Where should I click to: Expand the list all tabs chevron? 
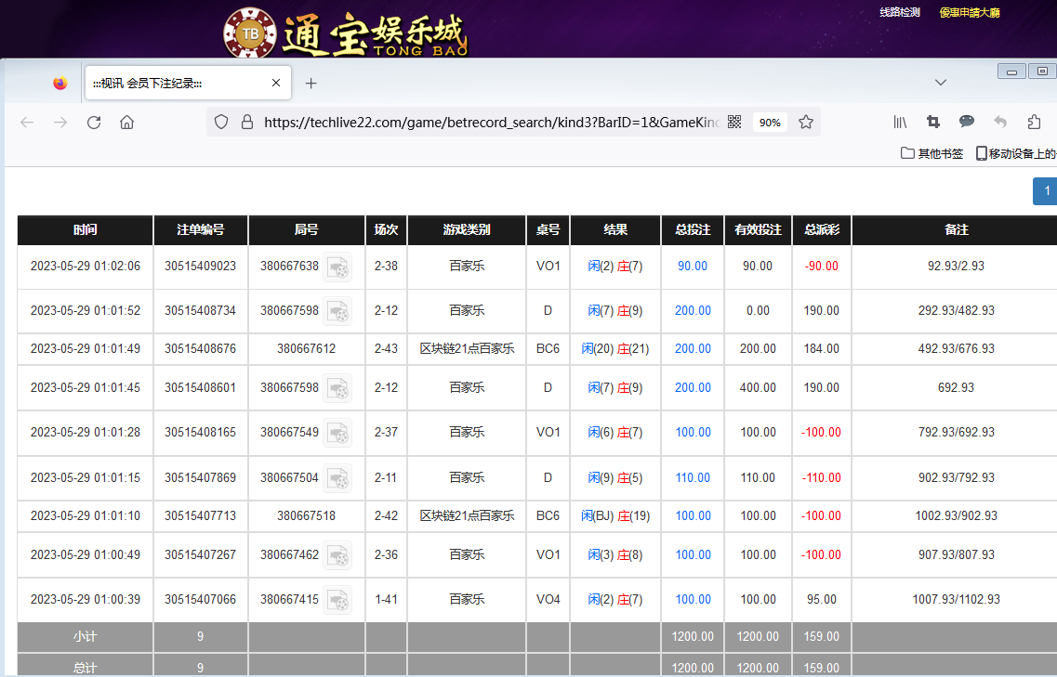[x=941, y=82]
